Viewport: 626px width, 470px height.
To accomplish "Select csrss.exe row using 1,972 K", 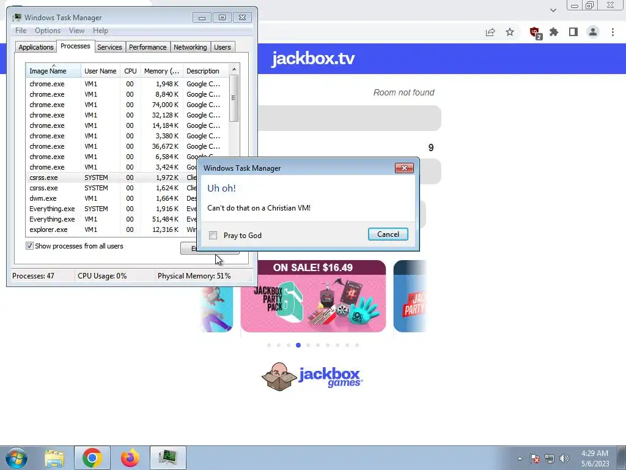I will click(x=112, y=177).
